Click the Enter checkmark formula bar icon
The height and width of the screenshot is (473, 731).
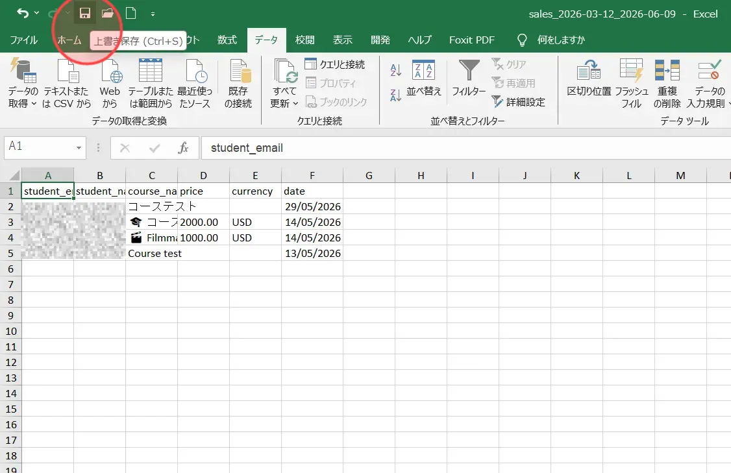click(x=155, y=148)
